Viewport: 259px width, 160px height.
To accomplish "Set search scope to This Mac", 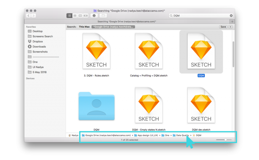I will point(84,27).
